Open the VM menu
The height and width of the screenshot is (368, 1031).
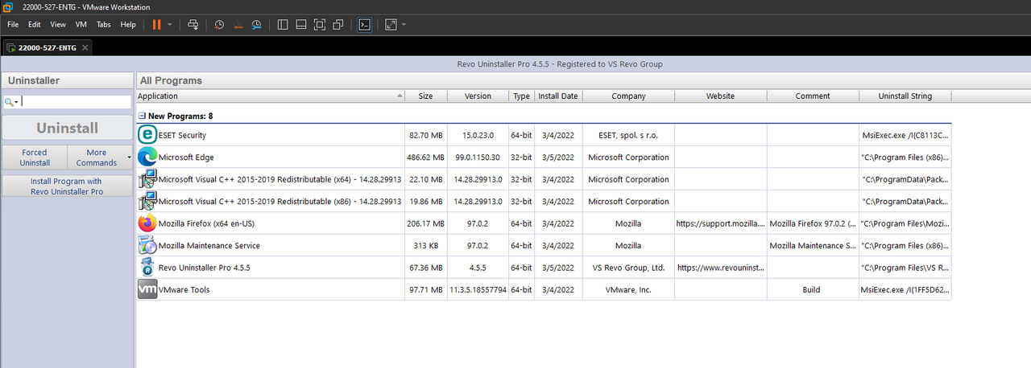(81, 24)
